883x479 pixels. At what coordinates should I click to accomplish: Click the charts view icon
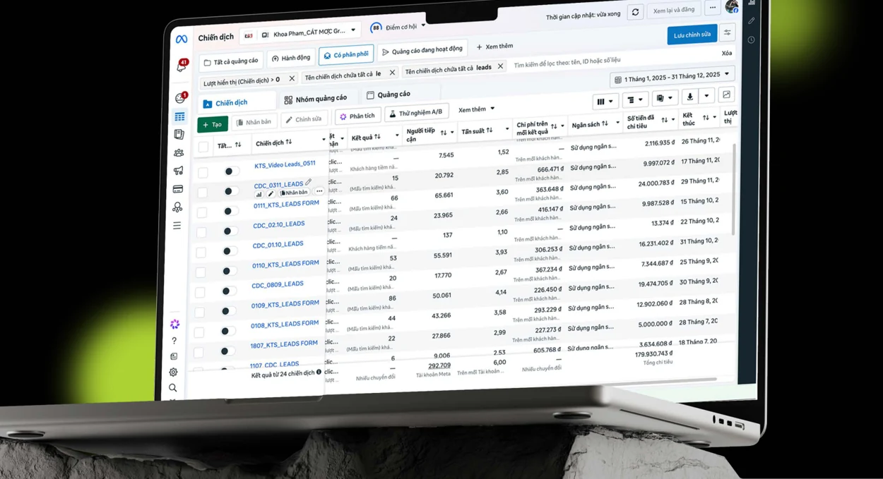(726, 95)
